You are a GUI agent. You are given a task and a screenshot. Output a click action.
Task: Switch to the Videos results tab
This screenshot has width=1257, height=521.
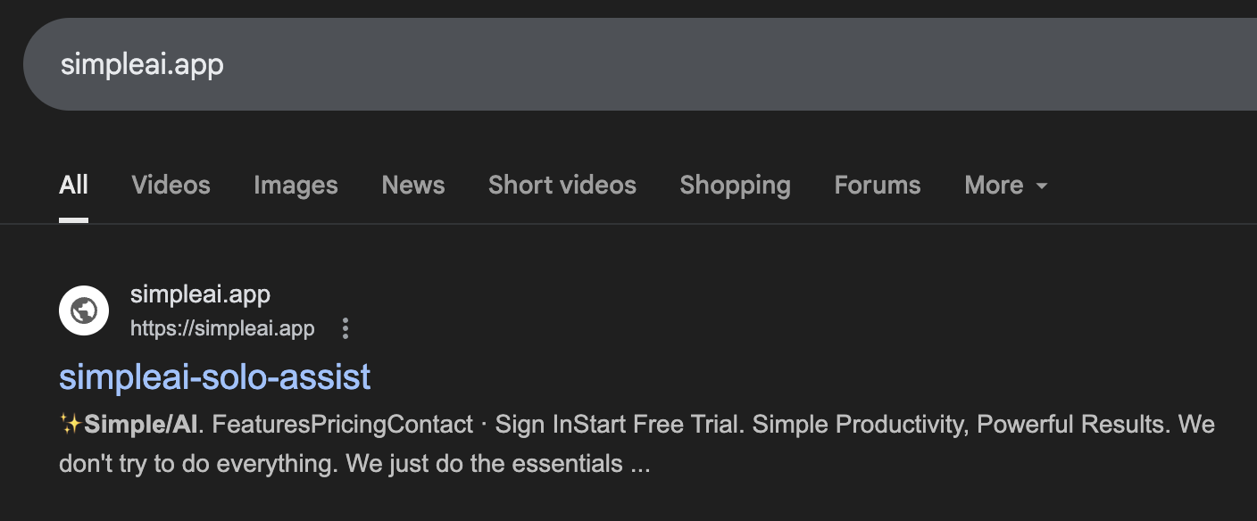(x=171, y=186)
